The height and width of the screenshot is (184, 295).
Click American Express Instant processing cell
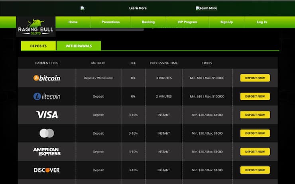[x=164, y=151]
